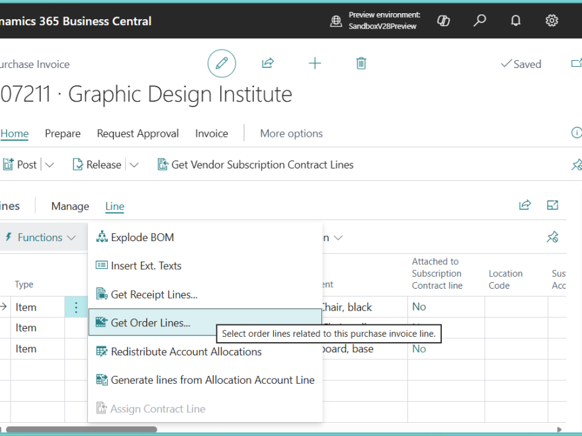
Task: Collapse the Functions dropdown menu
Action: point(40,237)
